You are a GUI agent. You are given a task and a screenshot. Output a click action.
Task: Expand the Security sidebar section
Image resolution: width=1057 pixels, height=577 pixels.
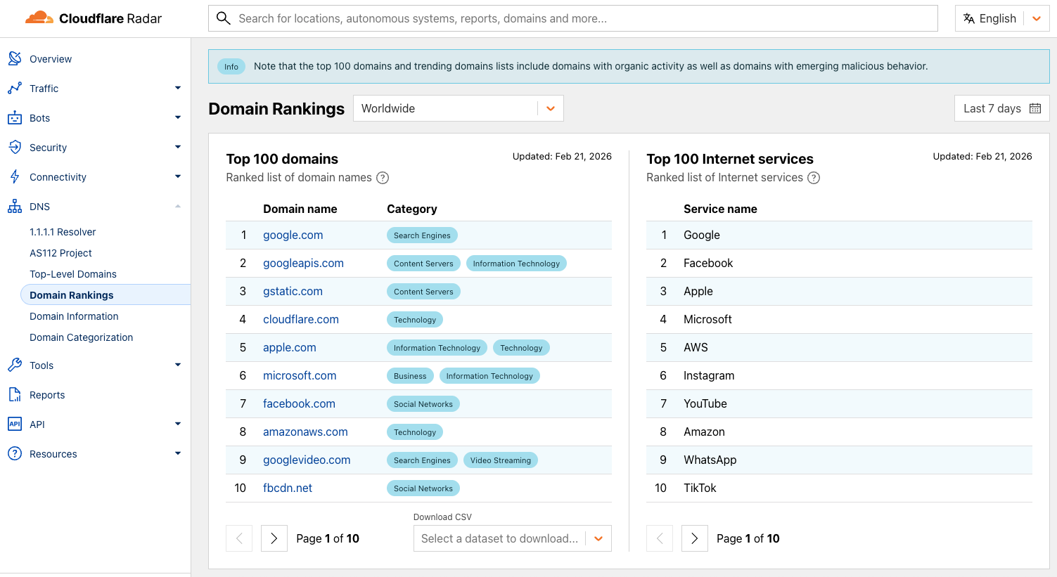pos(178,147)
